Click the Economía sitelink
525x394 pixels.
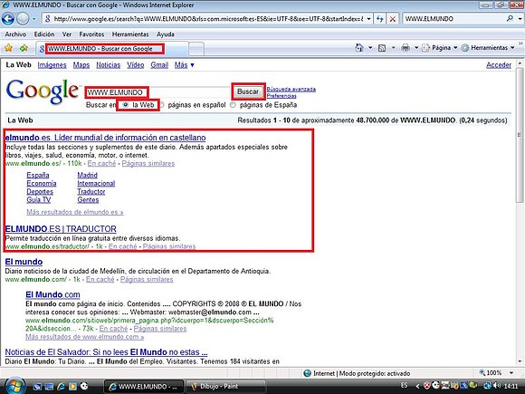[x=42, y=184]
